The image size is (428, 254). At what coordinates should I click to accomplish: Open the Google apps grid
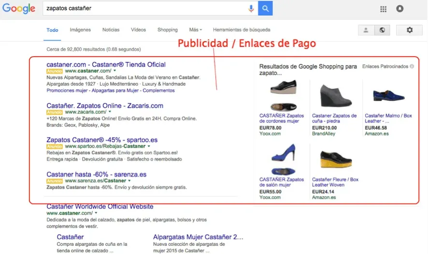pos(383,9)
